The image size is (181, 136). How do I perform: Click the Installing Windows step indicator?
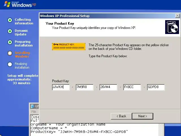[10, 53]
